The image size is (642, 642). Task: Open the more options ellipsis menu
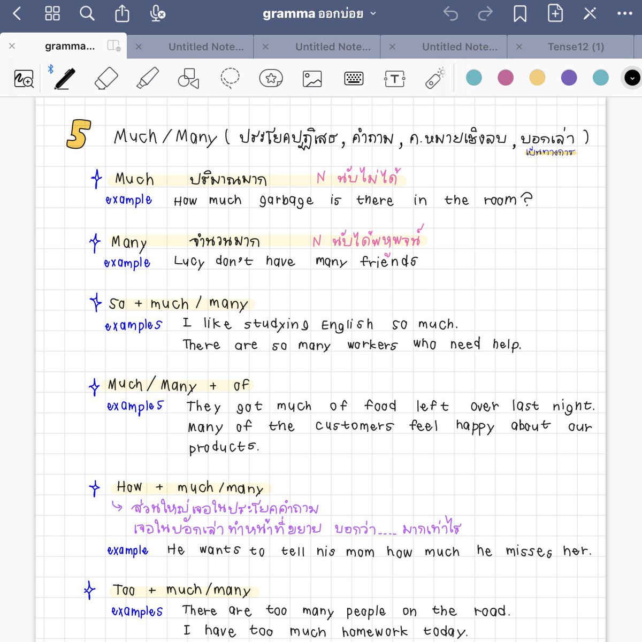[625, 13]
